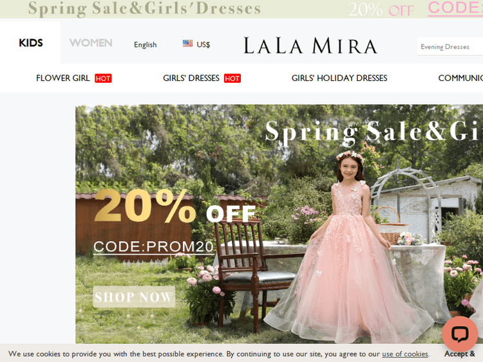Click the top Spring Sale promo strip

pyautogui.click(x=241, y=9)
